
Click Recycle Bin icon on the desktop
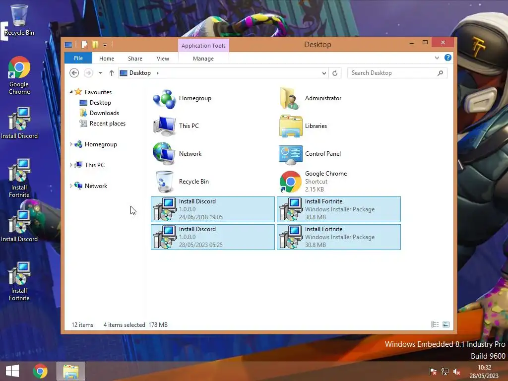click(19, 19)
